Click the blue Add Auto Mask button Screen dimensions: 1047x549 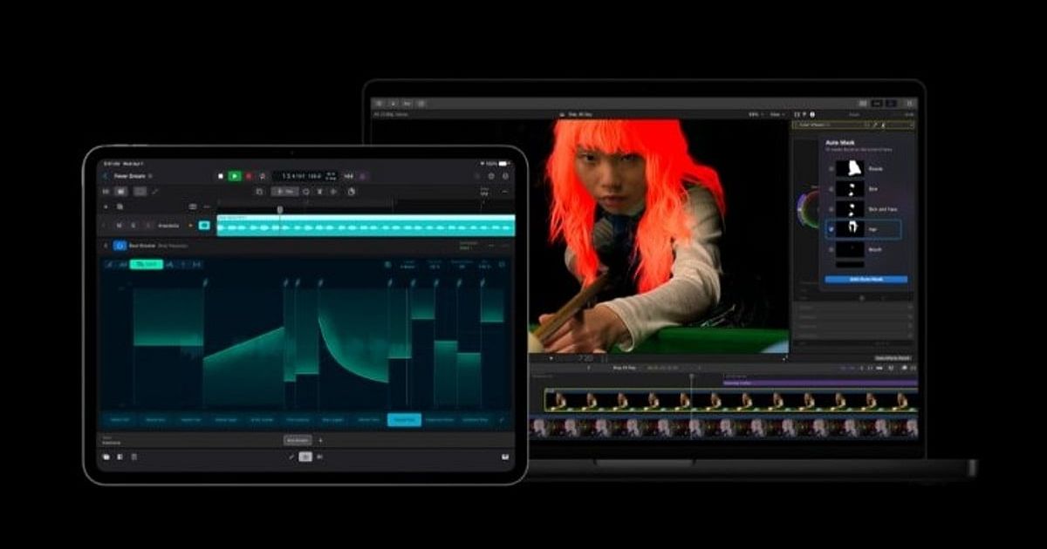pyautogui.click(x=866, y=279)
